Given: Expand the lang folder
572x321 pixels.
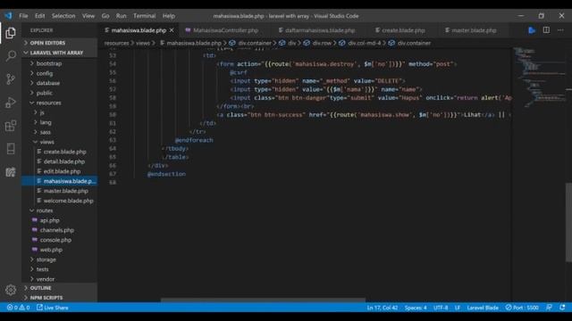Looking at the screenshot, I should [60, 122].
